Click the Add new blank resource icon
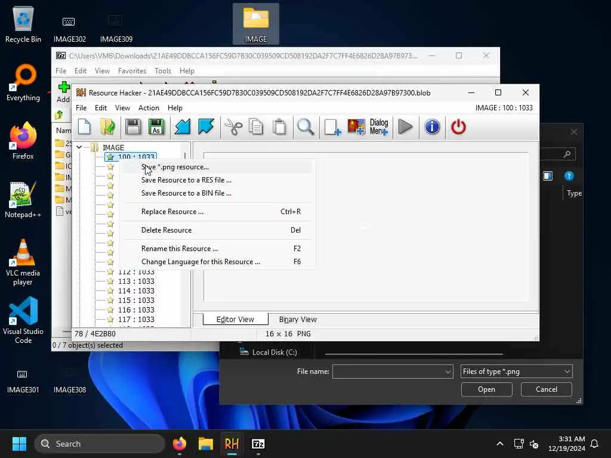 [x=332, y=127]
